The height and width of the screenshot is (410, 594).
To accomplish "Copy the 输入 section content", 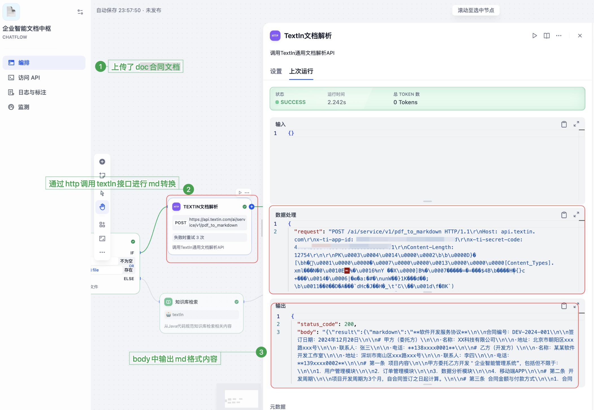I will (x=564, y=124).
